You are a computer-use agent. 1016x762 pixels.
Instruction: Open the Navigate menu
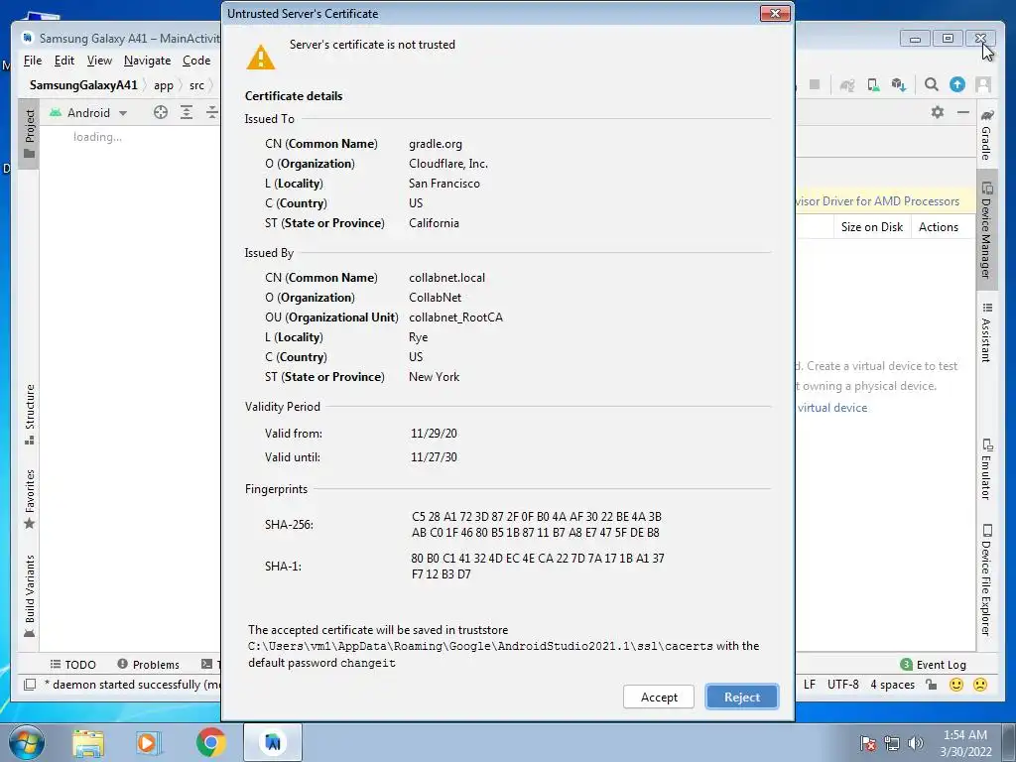click(147, 61)
